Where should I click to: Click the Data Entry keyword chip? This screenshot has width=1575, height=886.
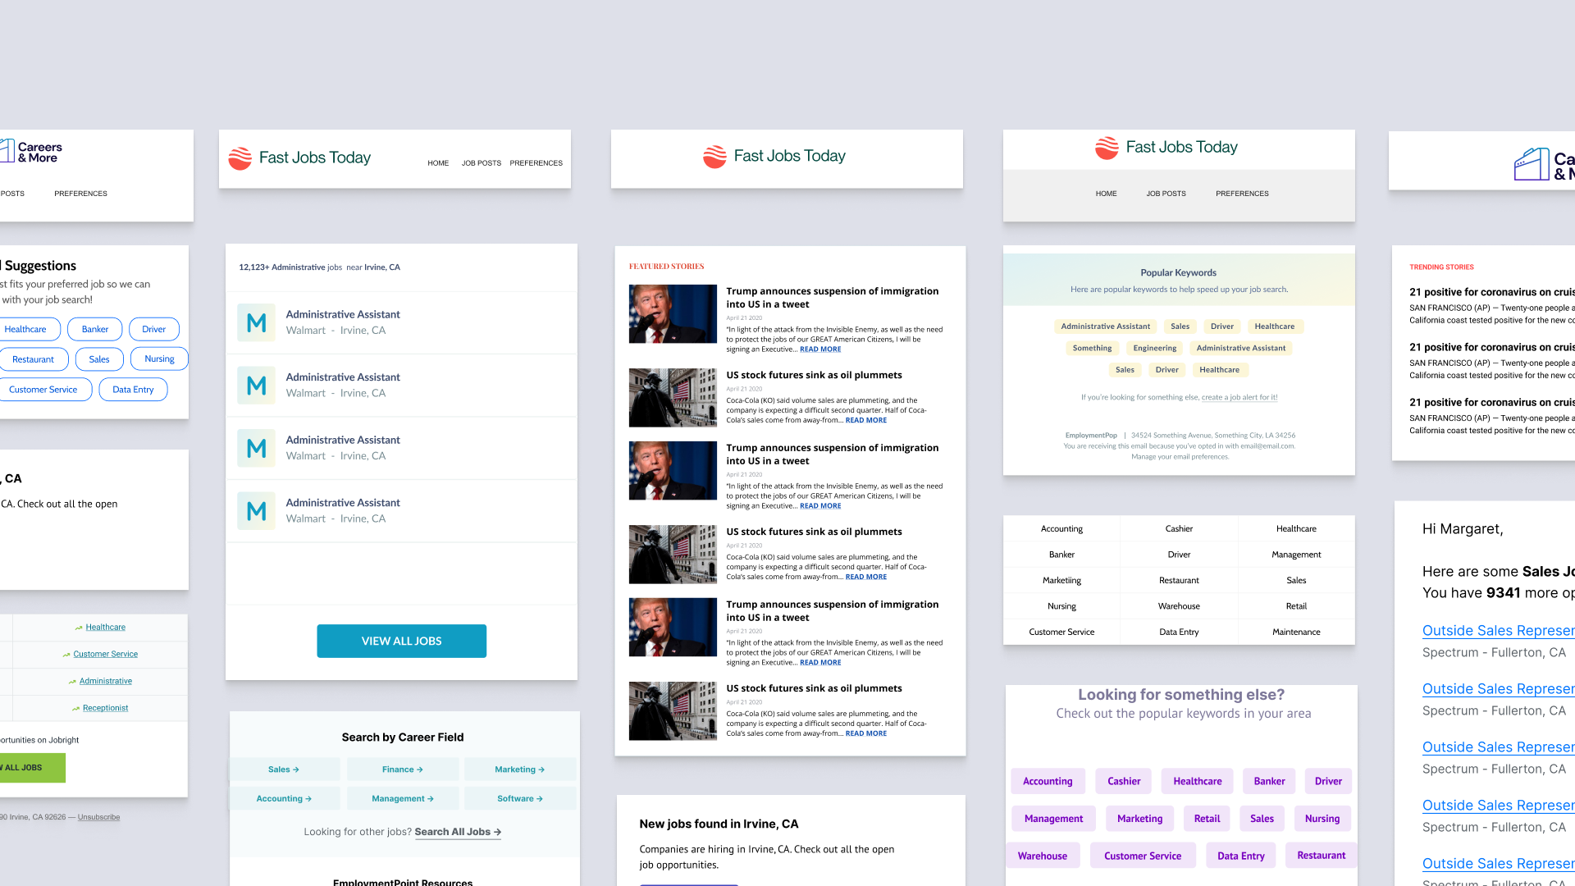point(1239,856)
